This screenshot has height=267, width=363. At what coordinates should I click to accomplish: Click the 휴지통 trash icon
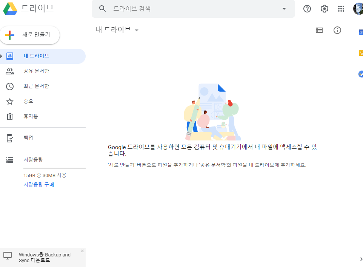point(10,117)
